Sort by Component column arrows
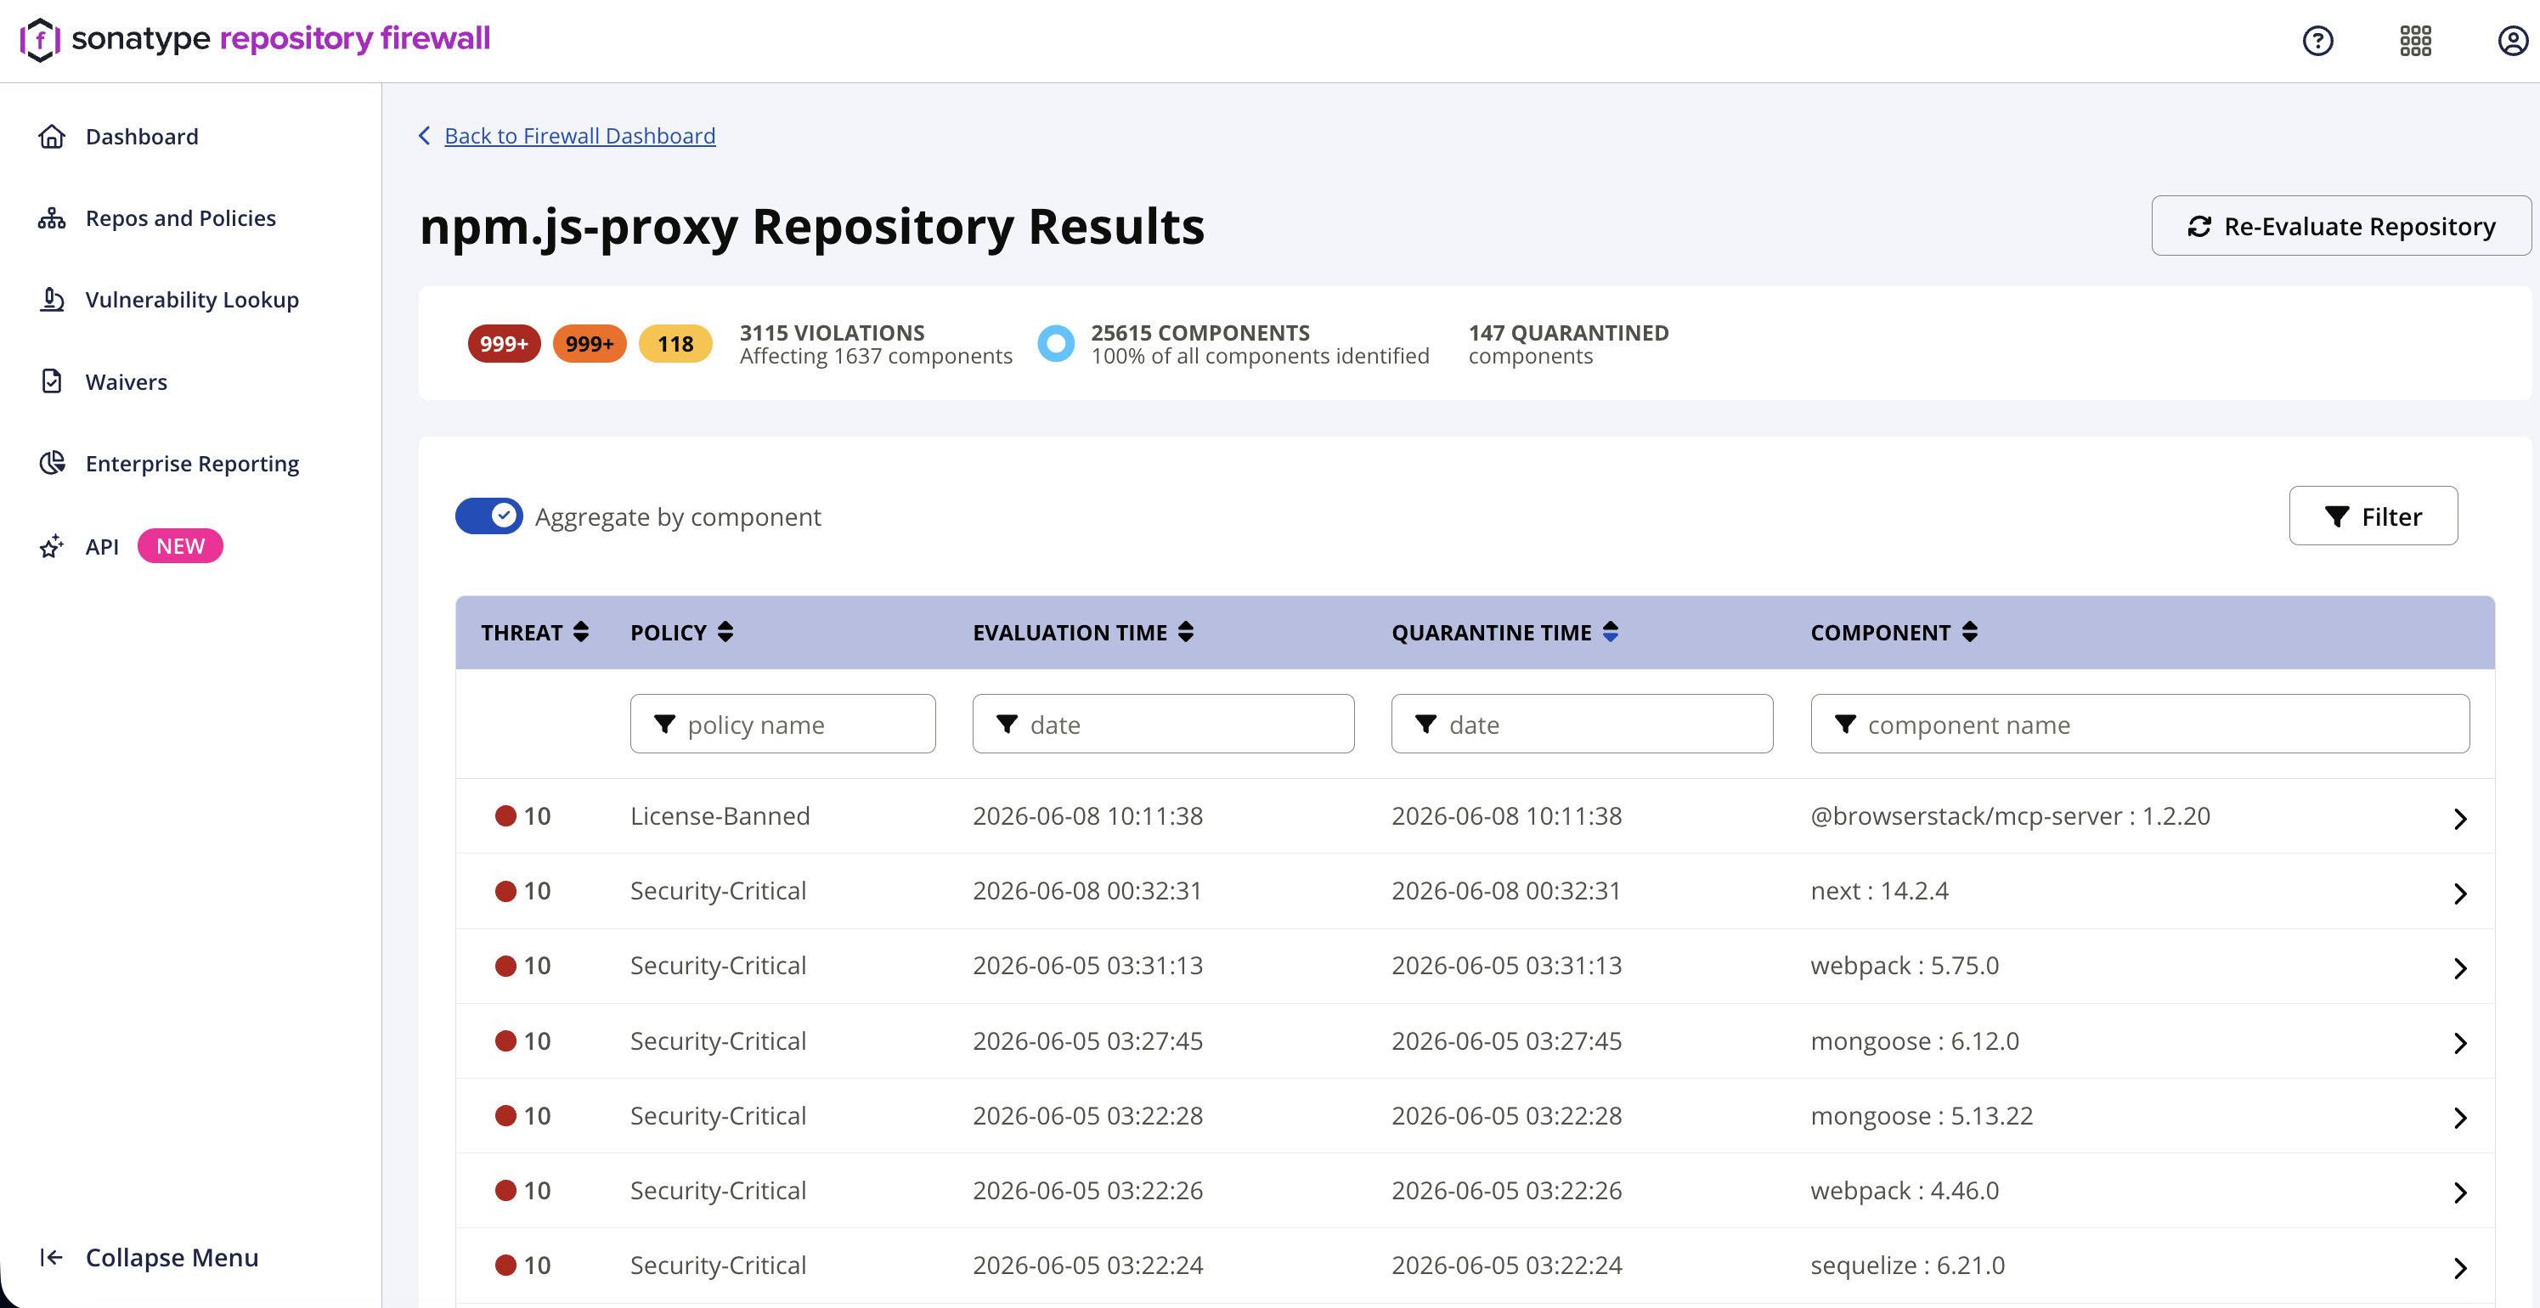This screenshot has width=2540, height=1308. point(1969,632)
